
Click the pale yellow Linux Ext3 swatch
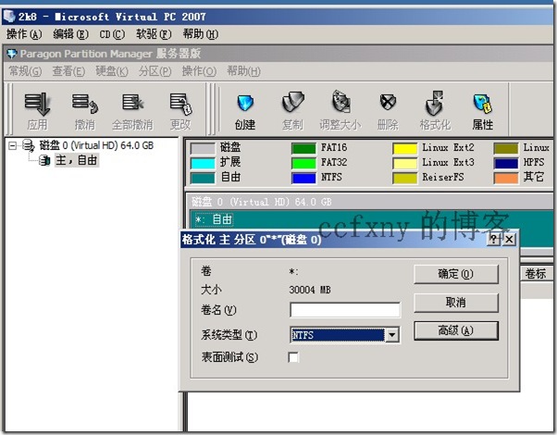tap(405, 163)
